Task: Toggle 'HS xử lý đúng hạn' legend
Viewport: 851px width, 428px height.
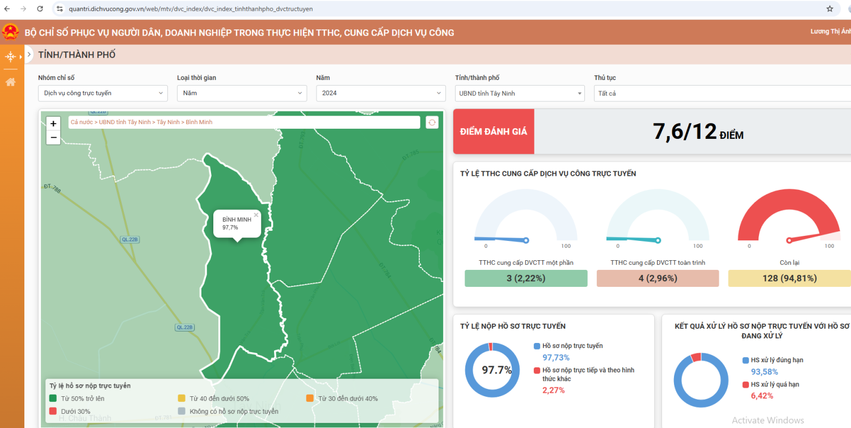Action: [x=773, y=360]
